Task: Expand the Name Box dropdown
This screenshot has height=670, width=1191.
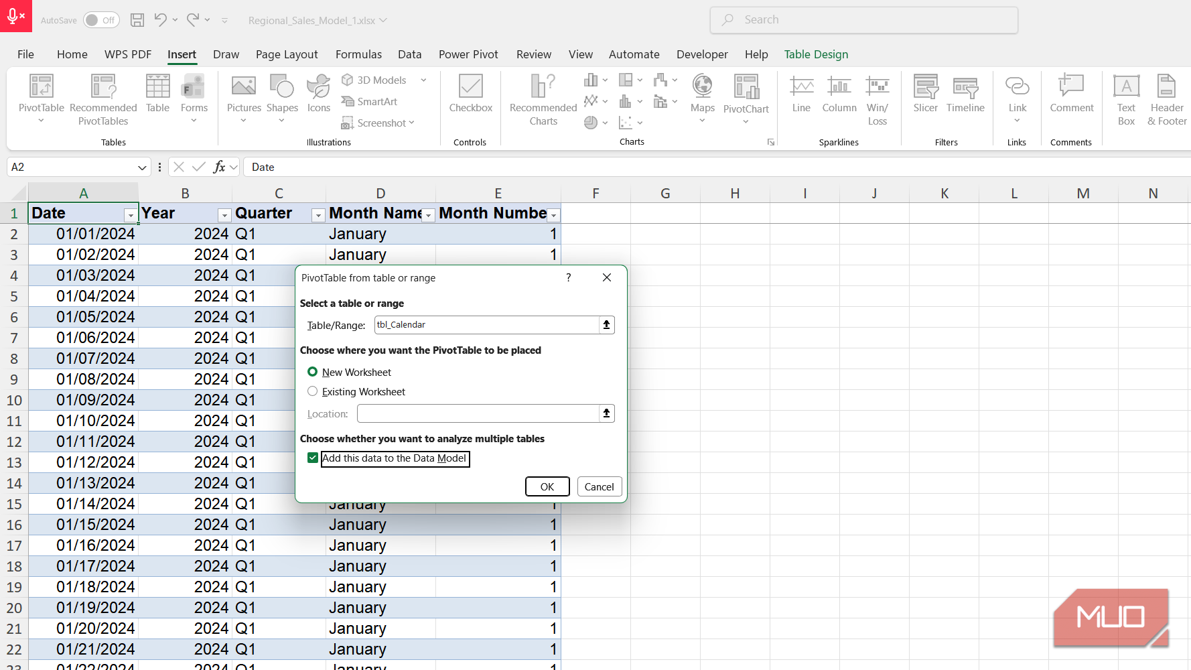Action: coord(141,167)
